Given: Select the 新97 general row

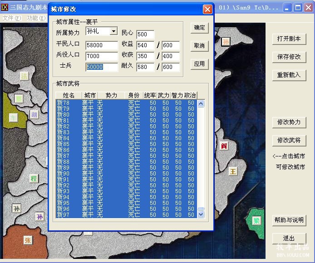Looking at the screenshot, I should pos(126,215).
